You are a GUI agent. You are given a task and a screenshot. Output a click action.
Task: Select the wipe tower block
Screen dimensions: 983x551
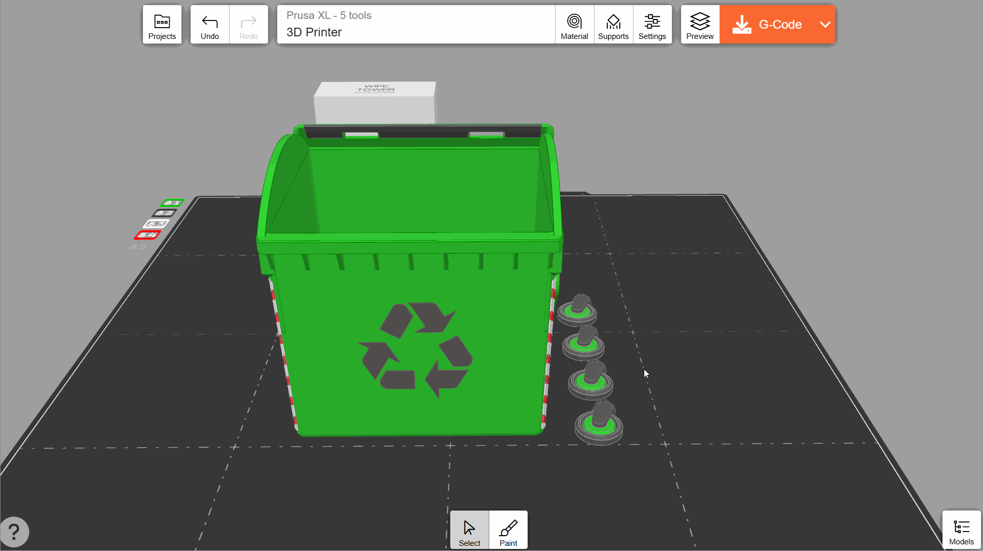[x=375, y=102]
